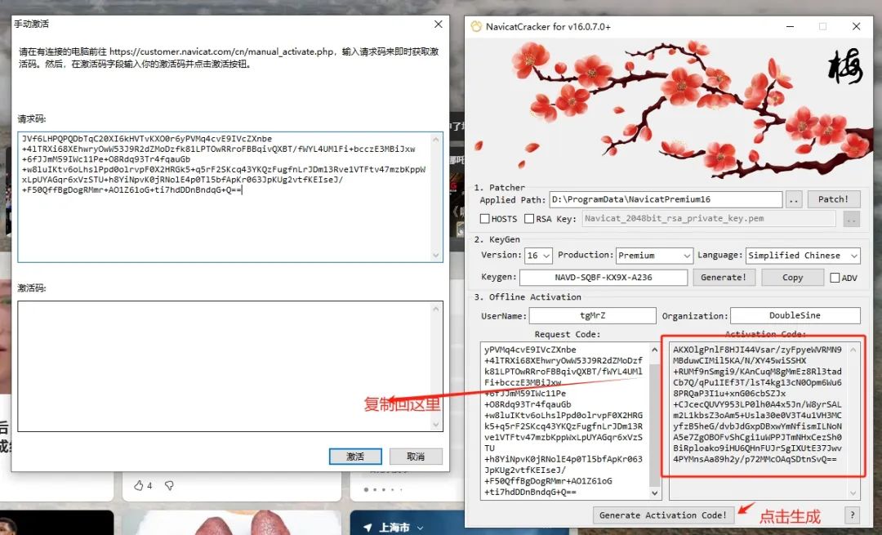Click the UserName input field
The height and width of the screenshot is (535, 882).
[592, 315]
